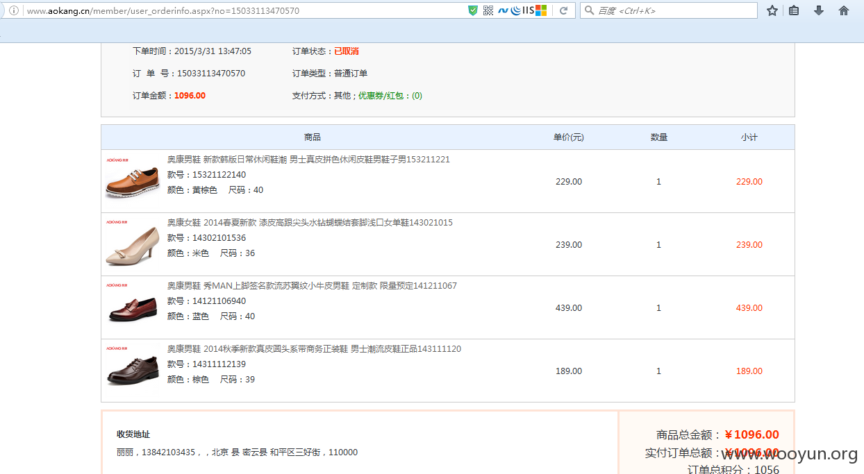Open the beige high heel shoe thumbnail

click(x=133, y=244)
